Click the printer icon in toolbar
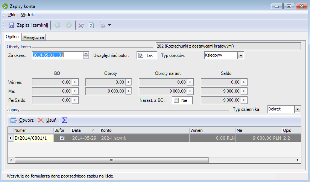This screenshot has height=182, width=310. click(x=102, y=25)
